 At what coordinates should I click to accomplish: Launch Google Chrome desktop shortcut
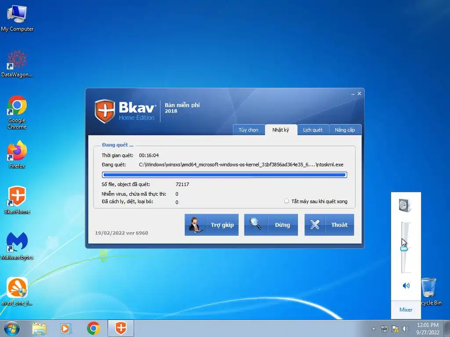tap(17, 112)
